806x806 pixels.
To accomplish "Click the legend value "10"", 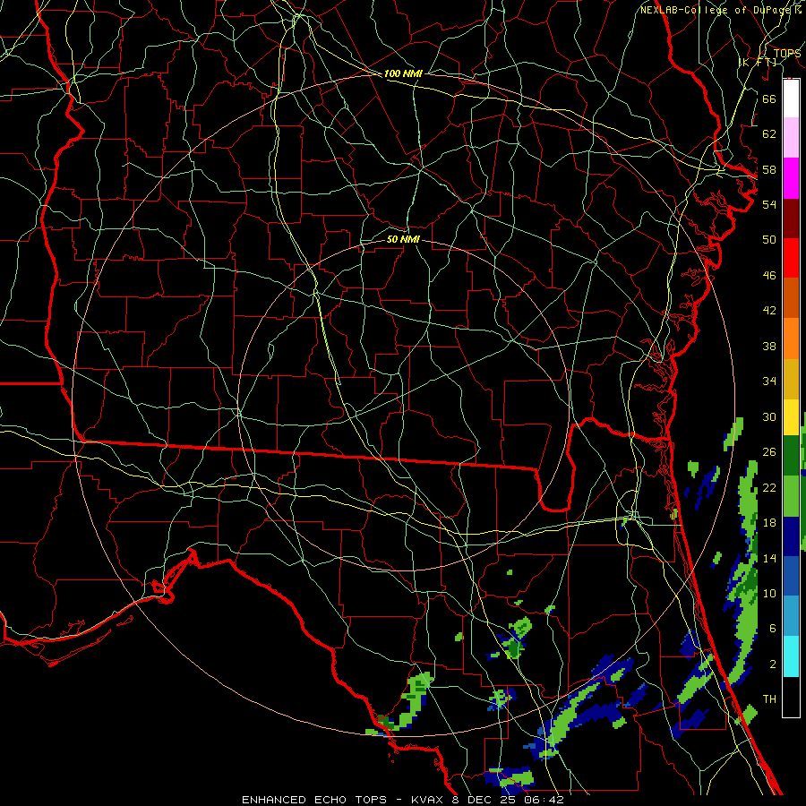I will coord(769,594).
